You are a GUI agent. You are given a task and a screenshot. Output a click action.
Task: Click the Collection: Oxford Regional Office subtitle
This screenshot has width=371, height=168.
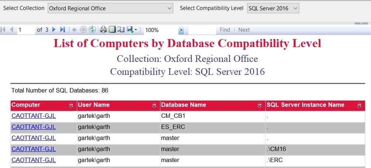point(187,59)
